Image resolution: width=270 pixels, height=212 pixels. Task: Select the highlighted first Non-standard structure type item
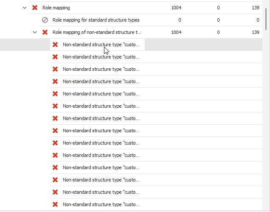(x=101, y=45)
